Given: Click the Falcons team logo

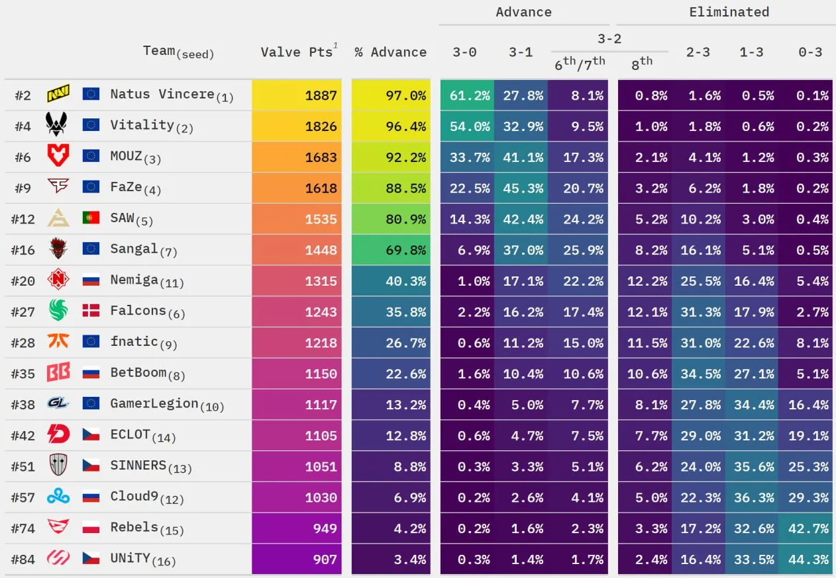Looking at the screenshot, I should [58, 311].
